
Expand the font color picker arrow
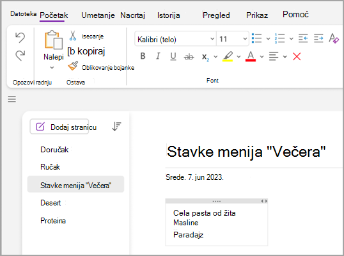pyautogui.click(x=262, y=57)
